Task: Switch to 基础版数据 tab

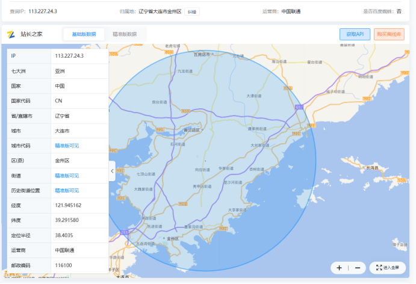Action: coord(84,34)
